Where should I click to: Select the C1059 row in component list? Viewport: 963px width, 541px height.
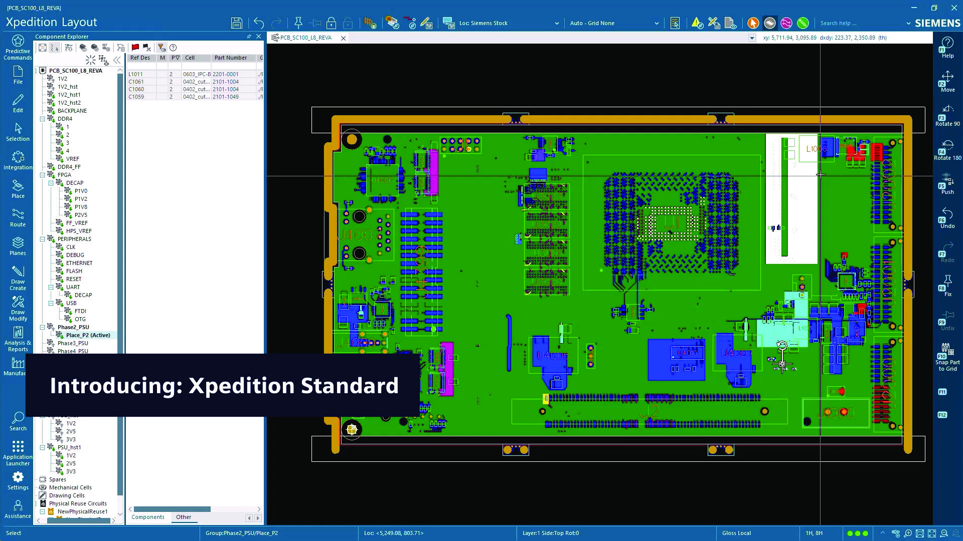[195, 97]
